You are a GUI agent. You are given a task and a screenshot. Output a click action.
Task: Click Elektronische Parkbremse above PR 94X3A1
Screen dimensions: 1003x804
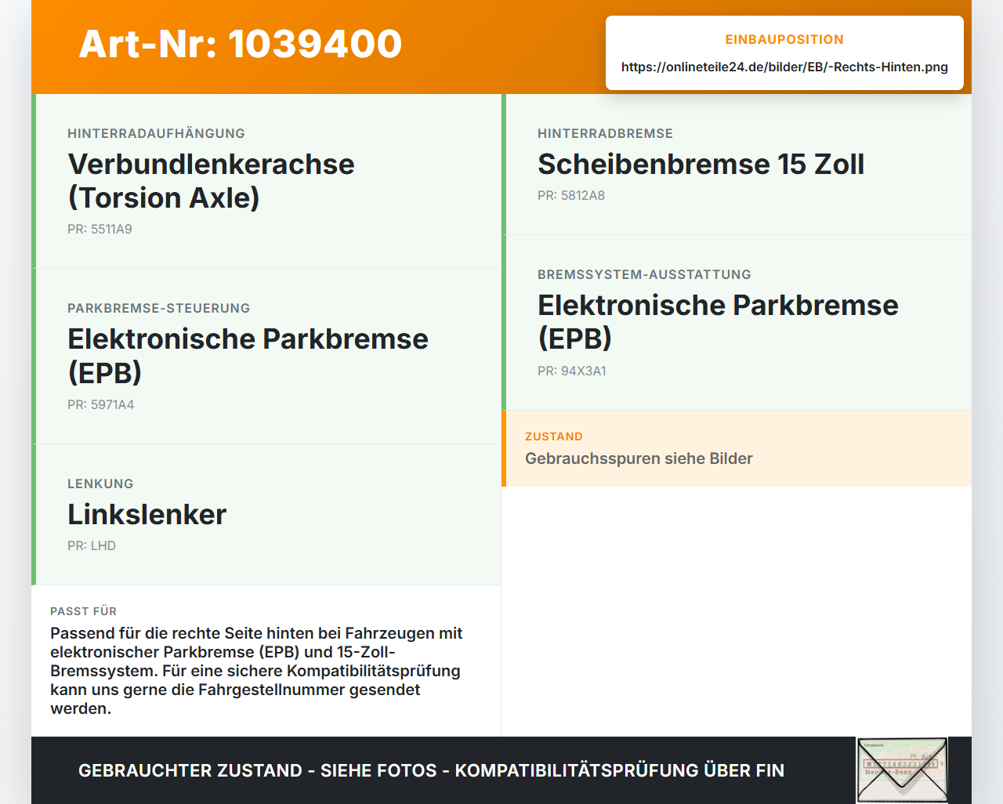[x=718, y=321]
